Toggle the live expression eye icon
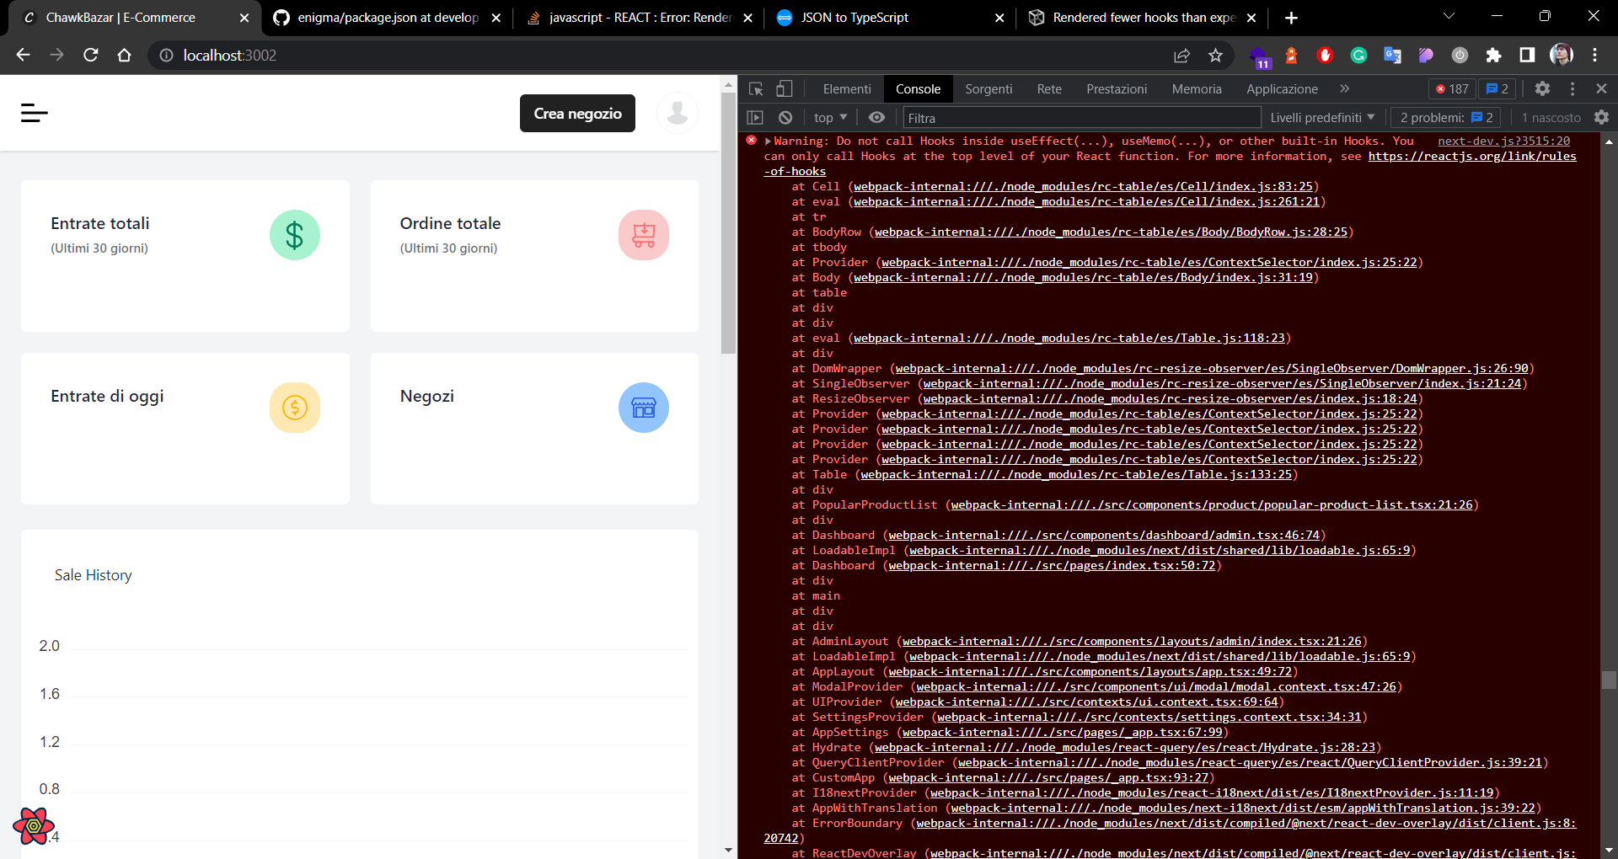 point(876,118)
